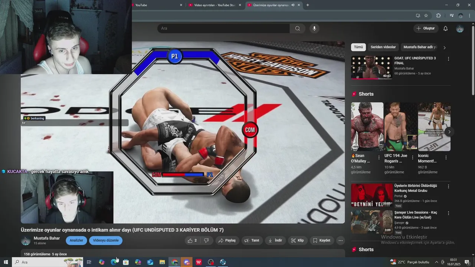The width and height of the screenshot is (475, 267).
Task: Open the YouTube account avatar menu
Action: [460, 29]
